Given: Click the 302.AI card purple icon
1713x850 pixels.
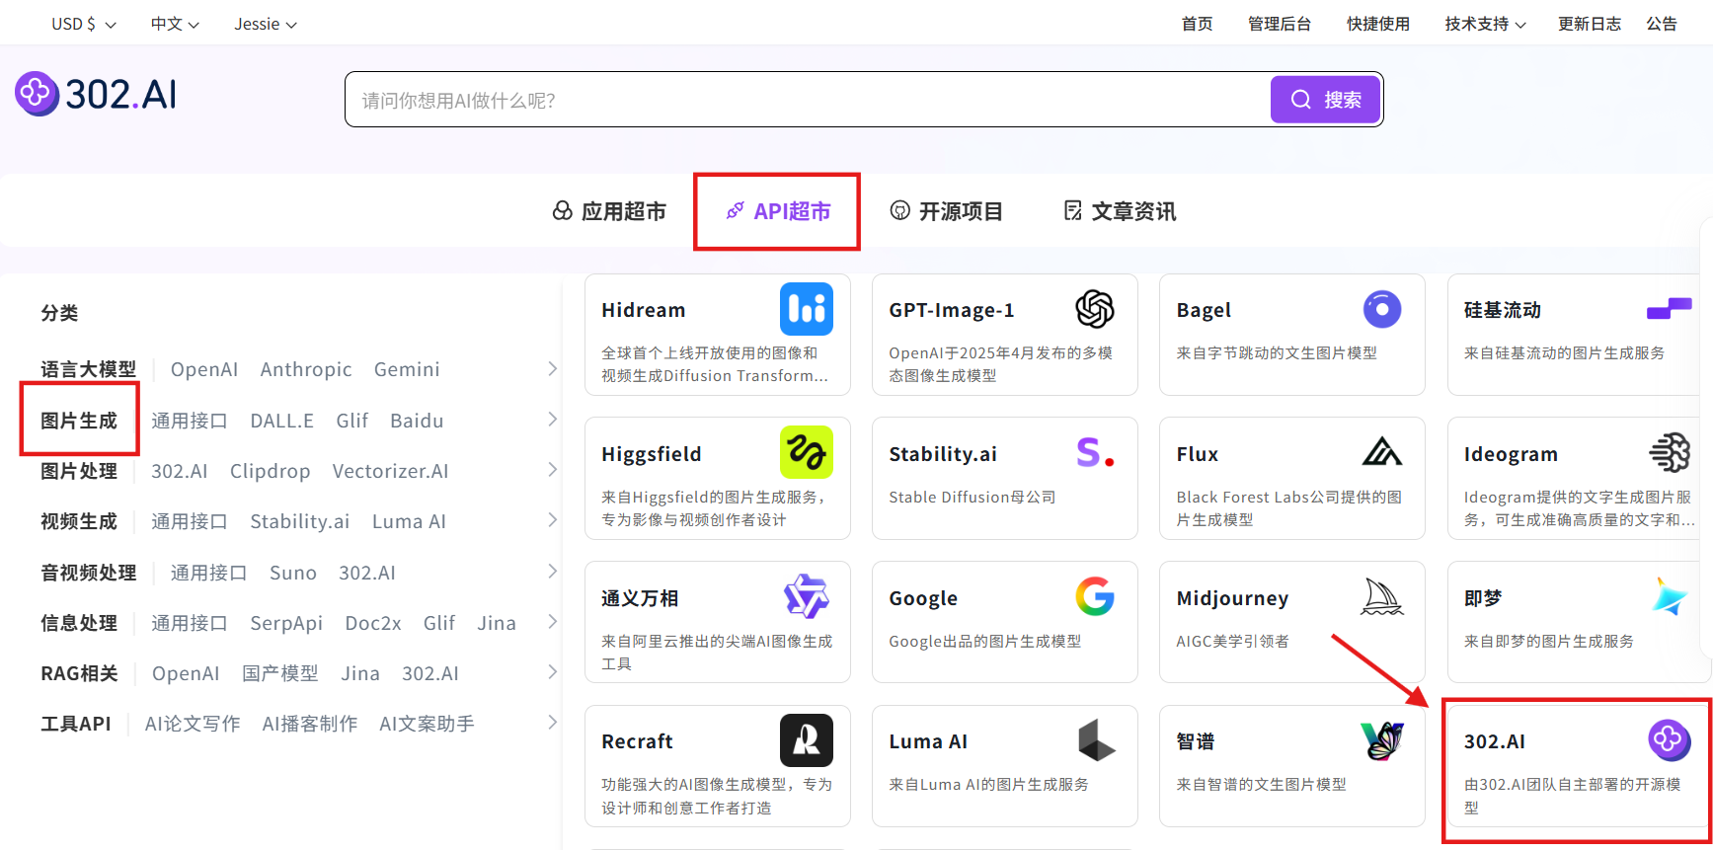Looking at the screenshot, I should (1670, 740).
